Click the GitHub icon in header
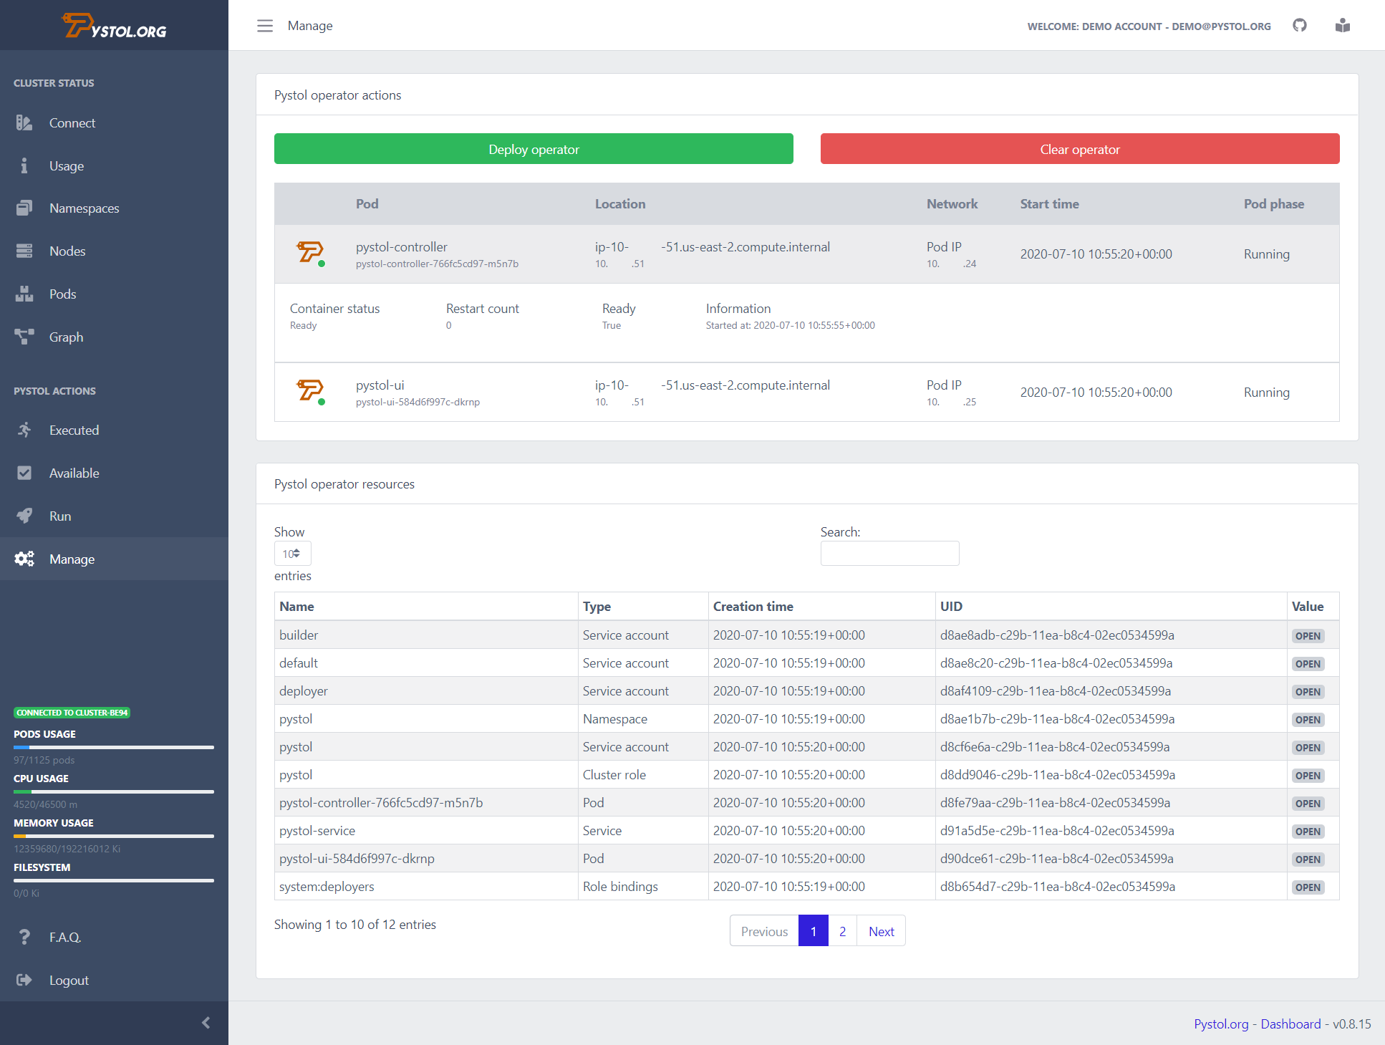 1300,26
